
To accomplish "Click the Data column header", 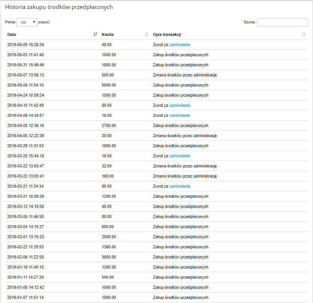I will 12,34.
